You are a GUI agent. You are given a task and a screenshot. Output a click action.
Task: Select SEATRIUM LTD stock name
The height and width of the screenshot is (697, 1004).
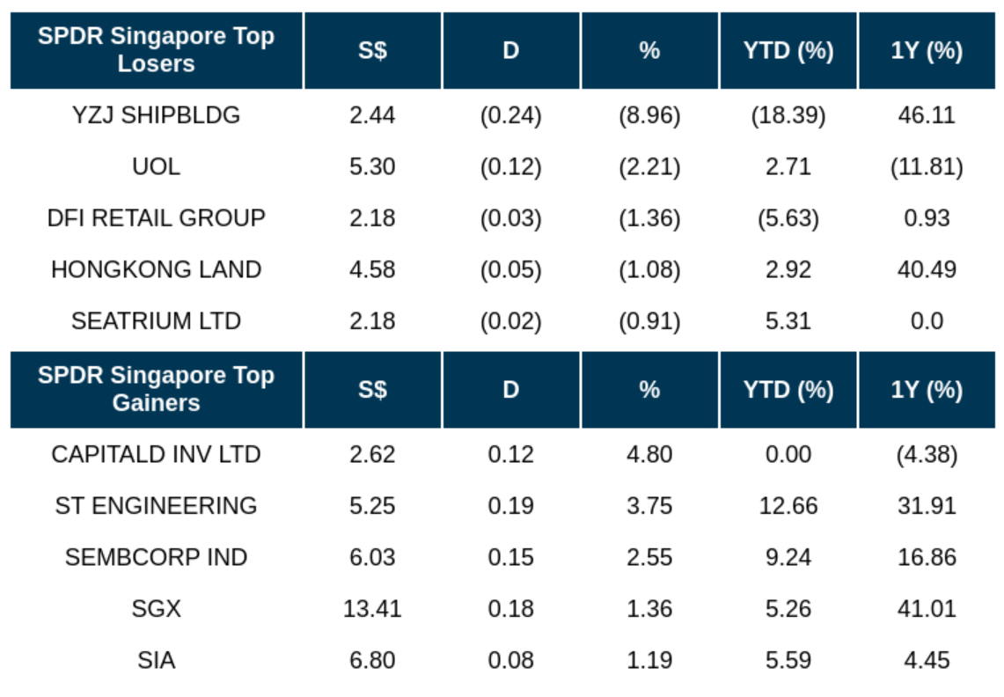(x=156, y=321)
